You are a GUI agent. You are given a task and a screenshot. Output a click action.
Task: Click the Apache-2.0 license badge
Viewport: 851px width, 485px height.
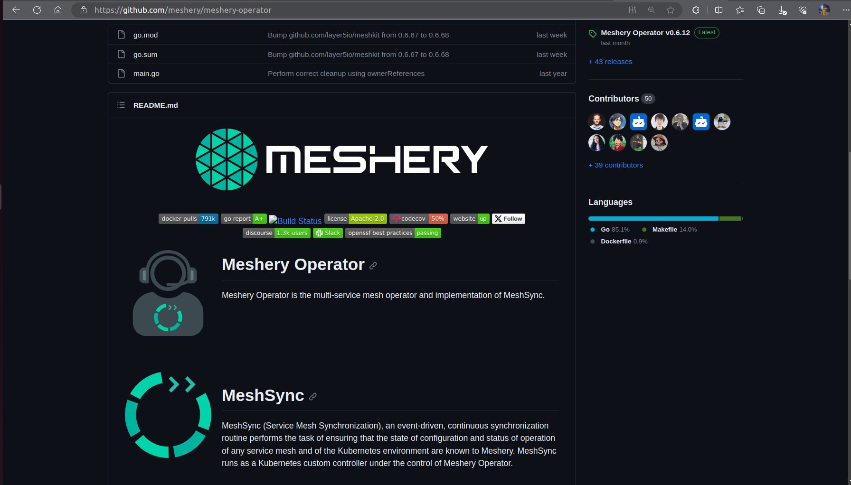(355, 219)
